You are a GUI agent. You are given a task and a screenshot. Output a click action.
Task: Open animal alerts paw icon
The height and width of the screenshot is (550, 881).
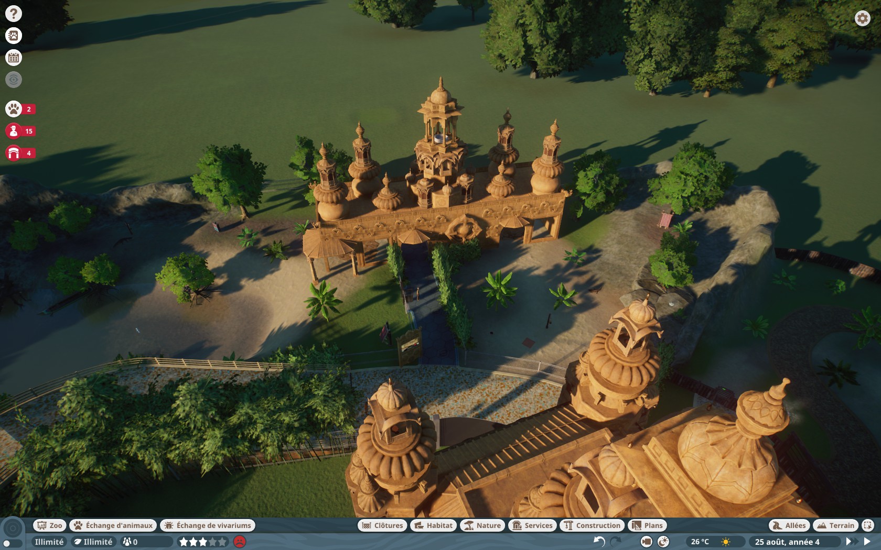pyautogui.click(x=14, y=109)
